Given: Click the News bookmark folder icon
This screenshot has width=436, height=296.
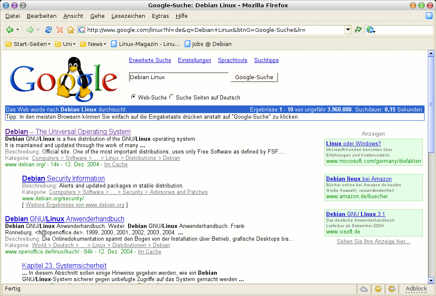Looking at the screenshot, I should click(83, 44).
